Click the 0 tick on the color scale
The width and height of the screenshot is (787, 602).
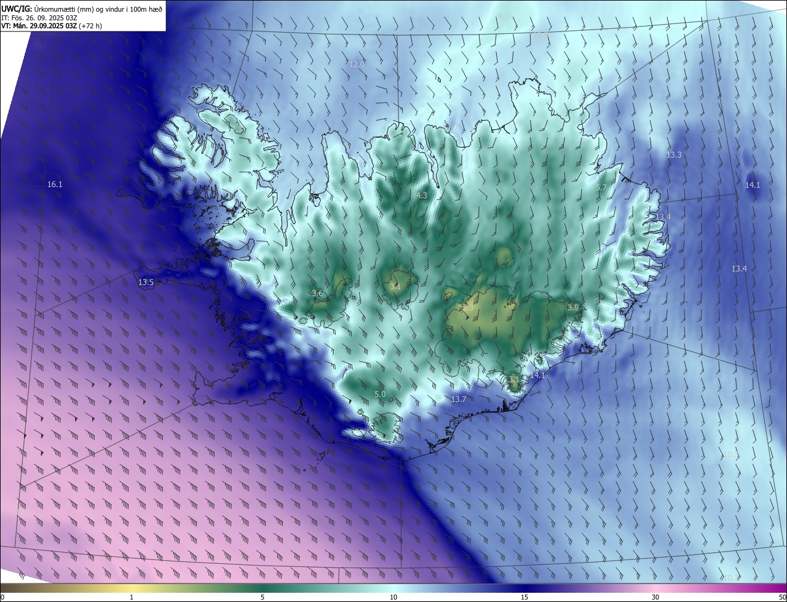(x=2, y=597)
